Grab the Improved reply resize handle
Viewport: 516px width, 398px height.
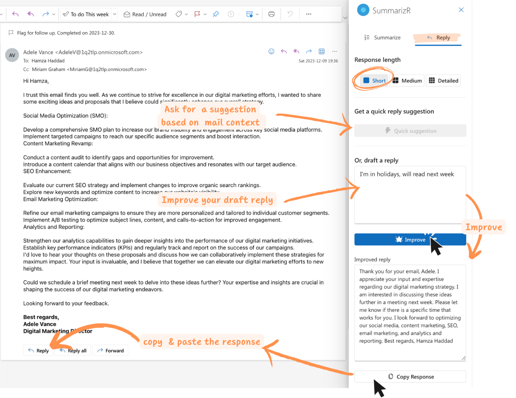[x=463, y=358]
